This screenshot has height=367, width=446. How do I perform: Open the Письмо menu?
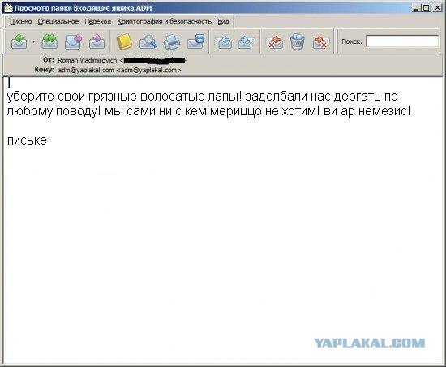point(21,22)
